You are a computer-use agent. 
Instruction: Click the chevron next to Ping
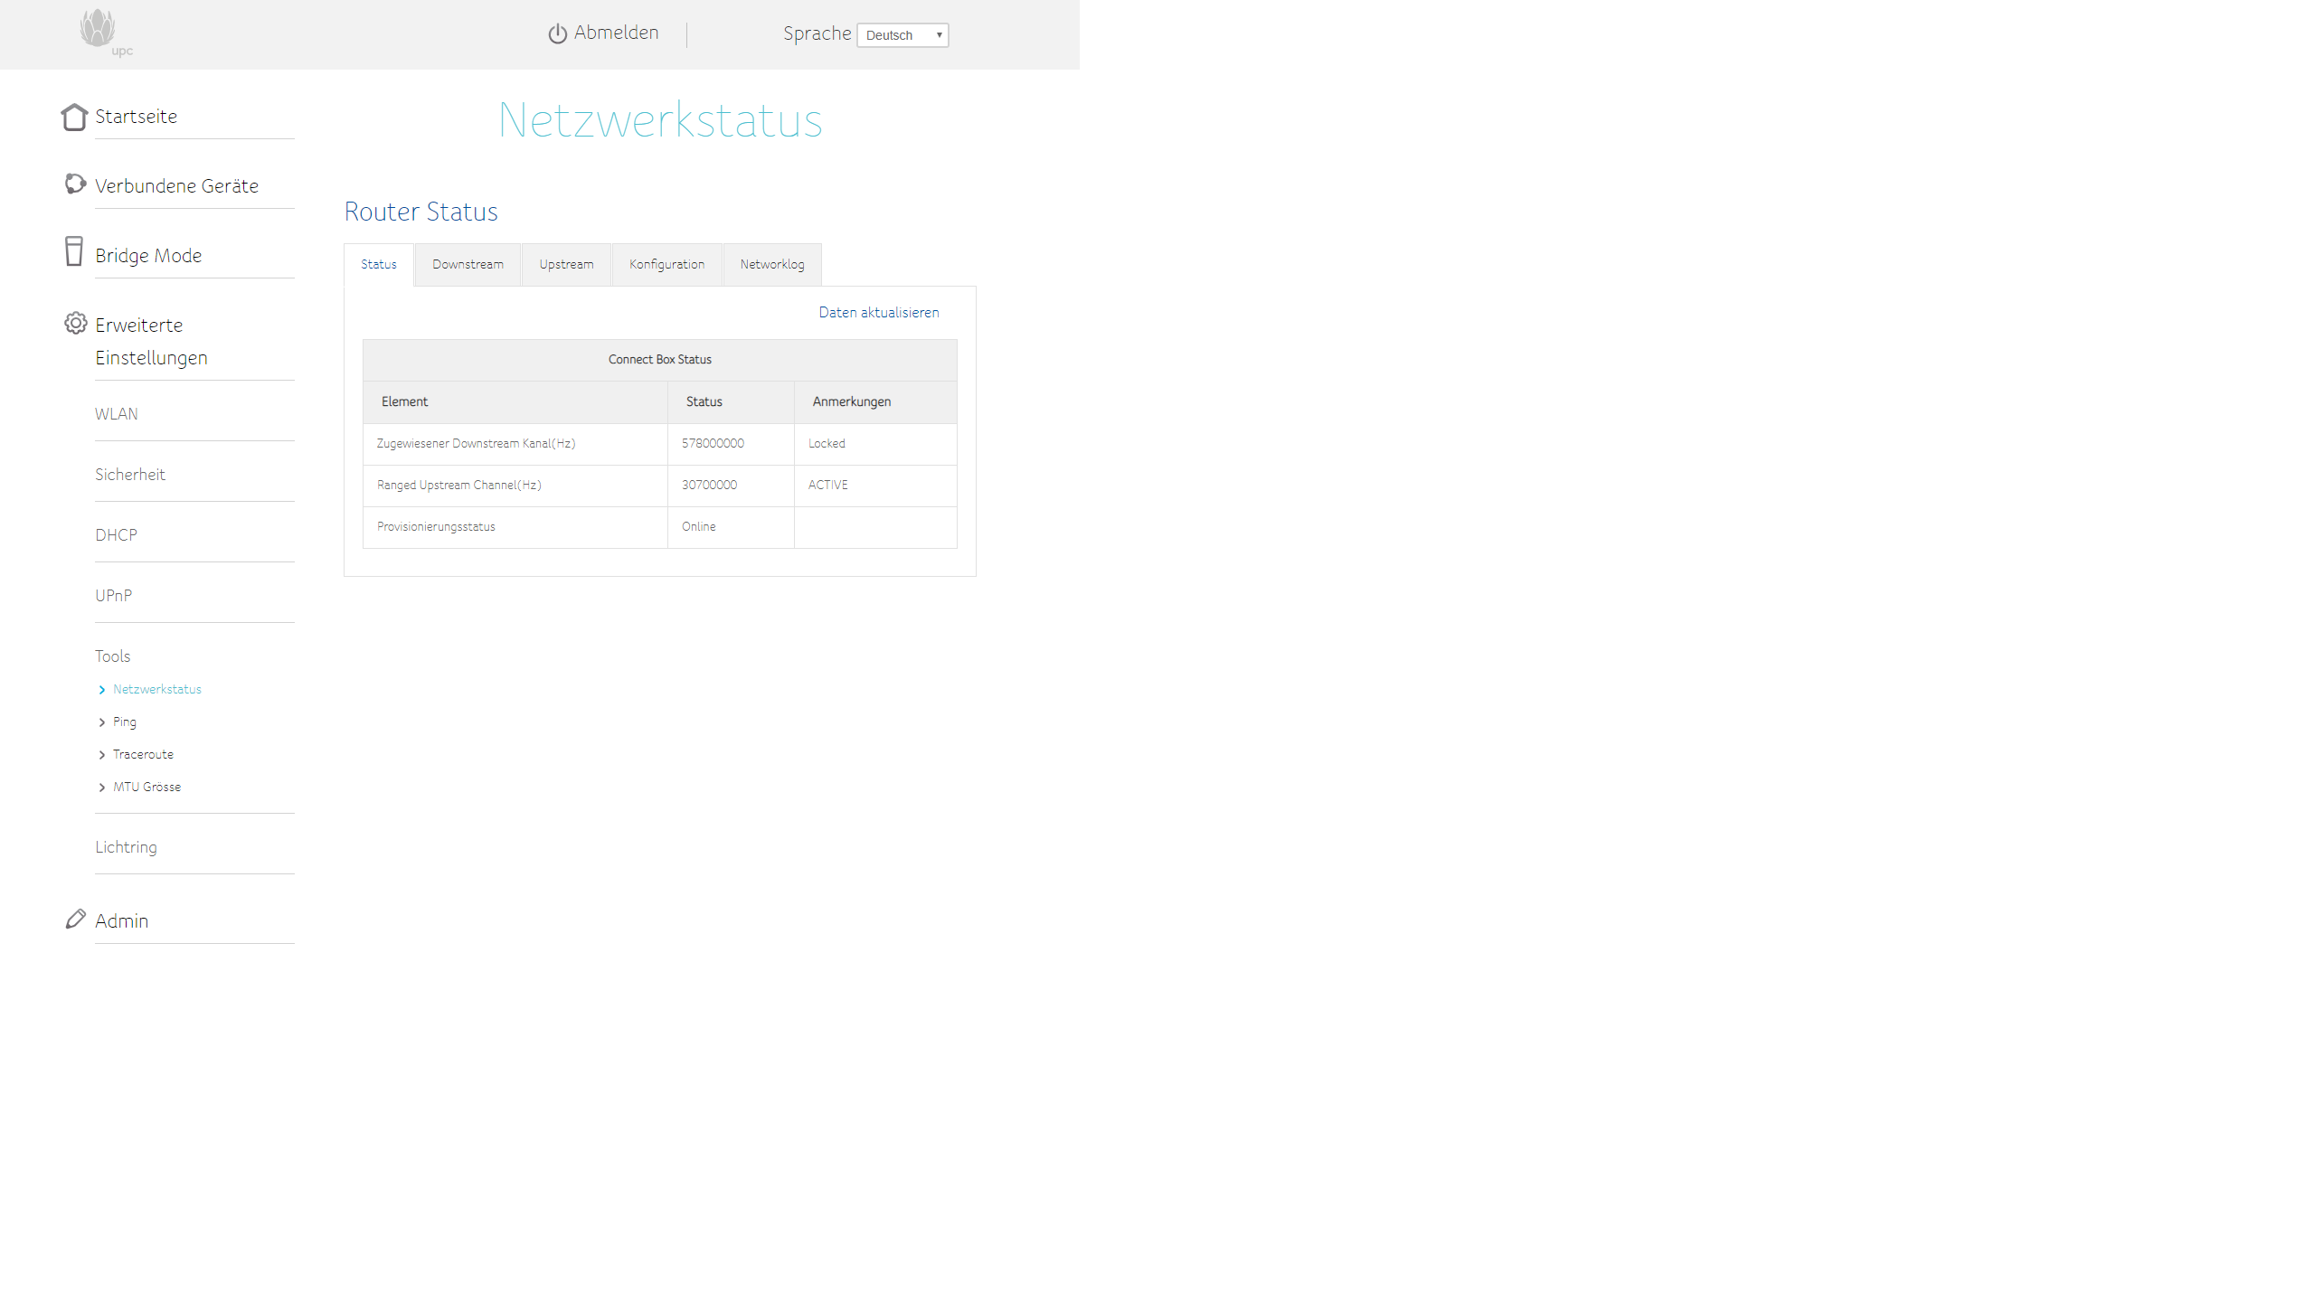point(102,722)
